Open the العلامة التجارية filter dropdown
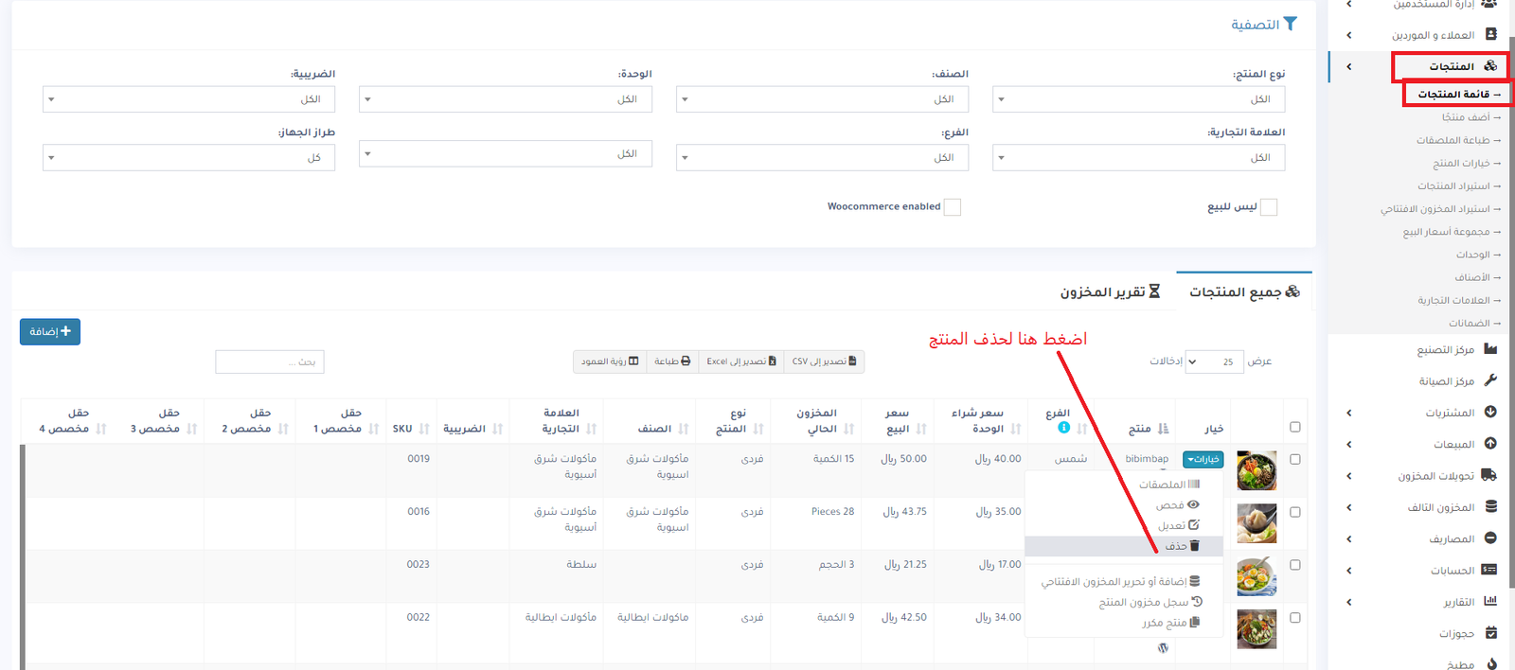1515x670 pixels. [x=1138, y=158]
